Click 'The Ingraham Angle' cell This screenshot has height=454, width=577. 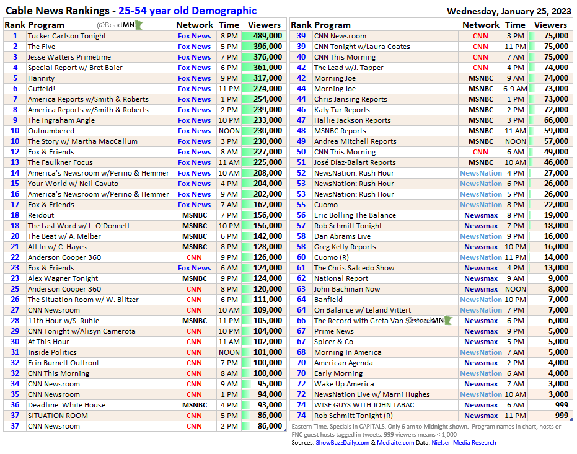pos(99,120)
